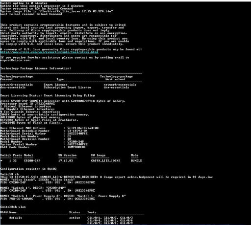Click the CLEI Code Number value

pyautogui.click(x=76, y=147)
